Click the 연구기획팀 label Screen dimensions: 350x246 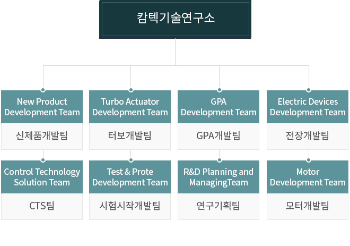[x=218, y=206]
